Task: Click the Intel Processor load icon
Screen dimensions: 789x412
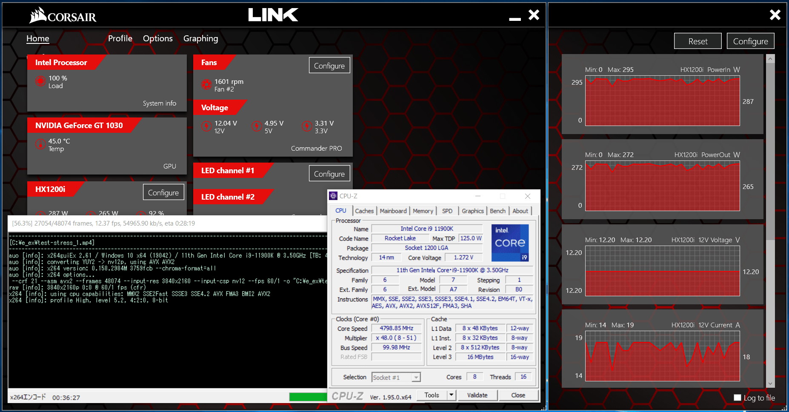Action: pyautogui.click(x=40, y=81)
